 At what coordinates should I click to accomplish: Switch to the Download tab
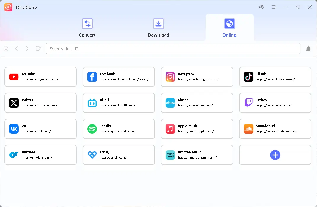158,28
